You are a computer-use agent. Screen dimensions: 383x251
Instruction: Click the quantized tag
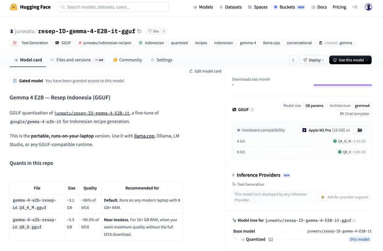coord(179,43)
